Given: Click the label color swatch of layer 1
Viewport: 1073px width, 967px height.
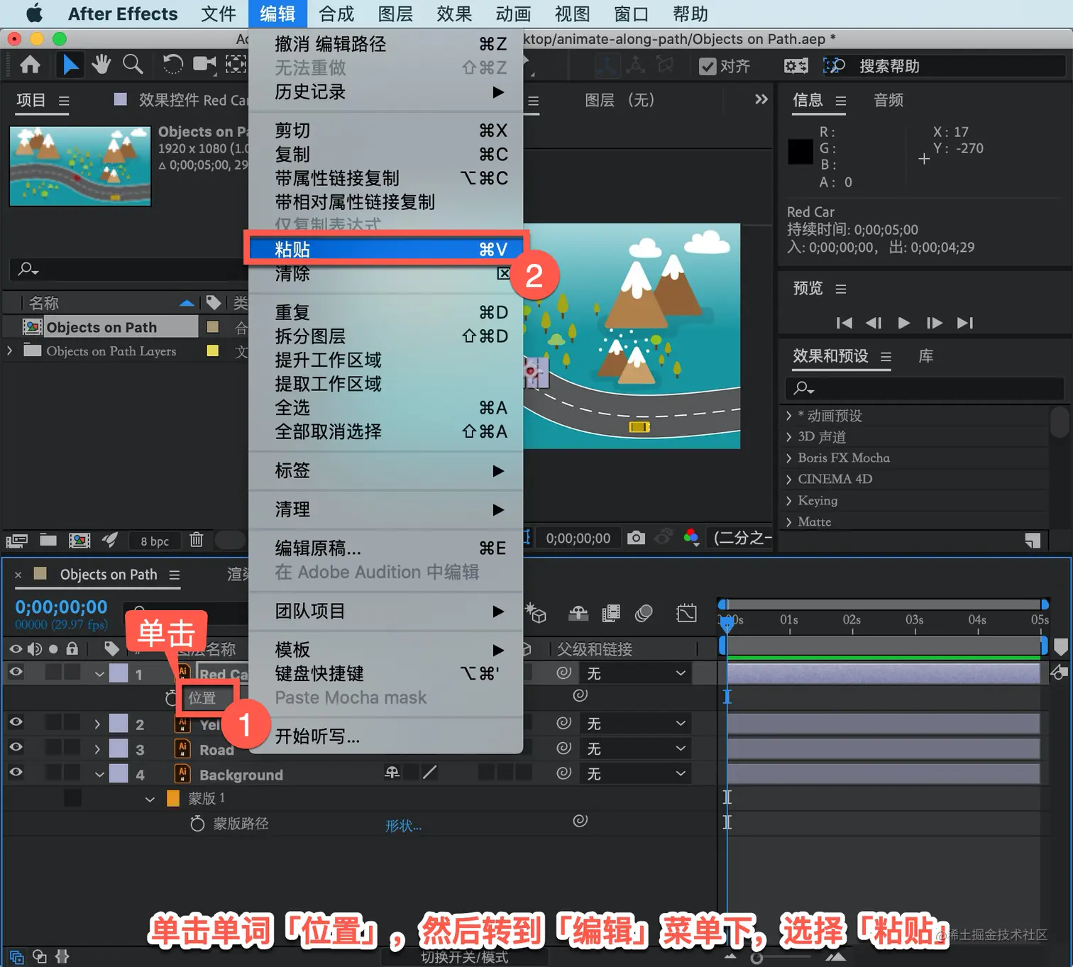Looking at the screenshot, I should [x=119, y=673].
